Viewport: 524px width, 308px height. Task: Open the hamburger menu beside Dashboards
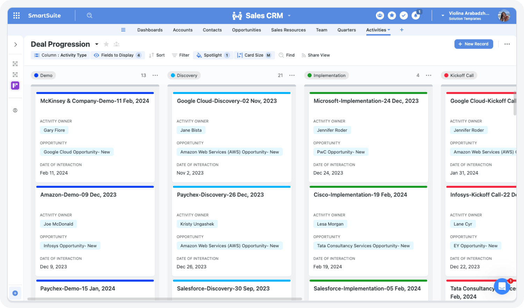123,30
